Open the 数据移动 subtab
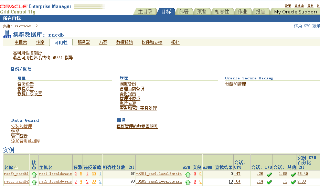The height and width of the screenshot is (187, 320). 124,42
